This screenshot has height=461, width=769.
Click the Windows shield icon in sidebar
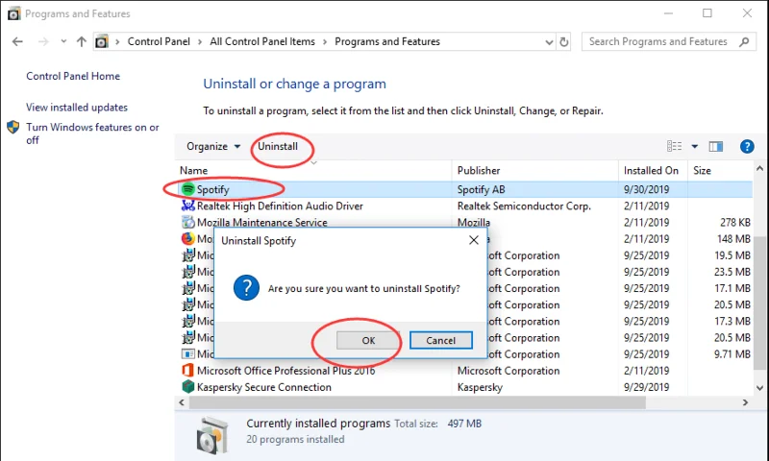13,128
